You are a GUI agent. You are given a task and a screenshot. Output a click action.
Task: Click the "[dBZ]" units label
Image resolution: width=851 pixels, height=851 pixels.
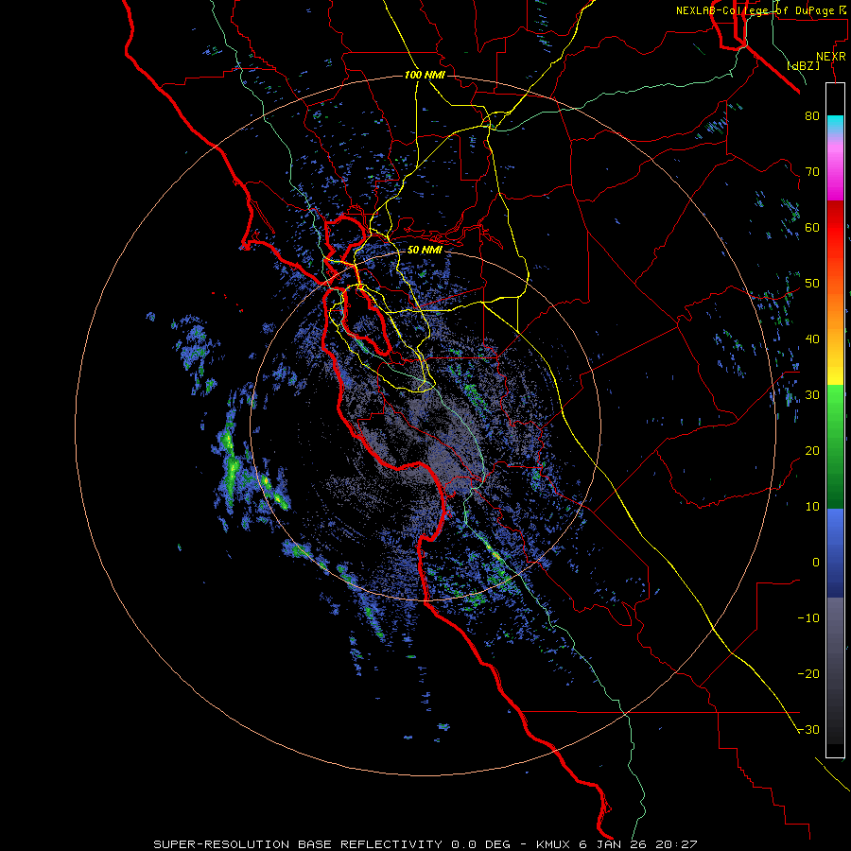click(x=804, y=66)
